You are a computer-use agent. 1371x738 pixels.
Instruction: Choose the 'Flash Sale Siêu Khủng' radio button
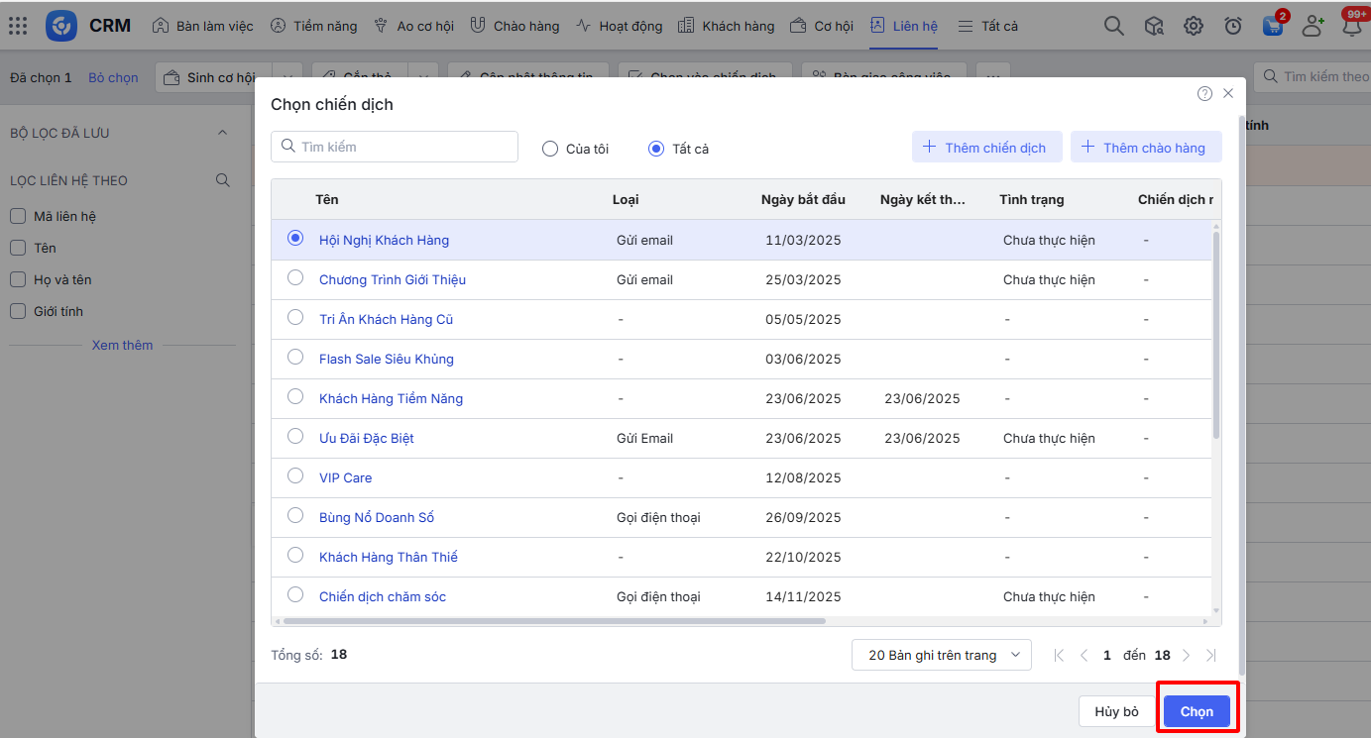[295, 358]
